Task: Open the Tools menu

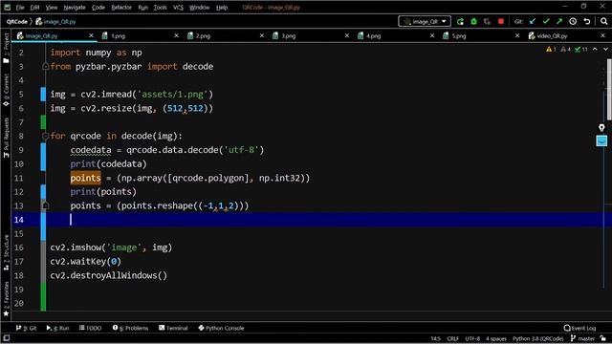Action: [x=160, y=8]
